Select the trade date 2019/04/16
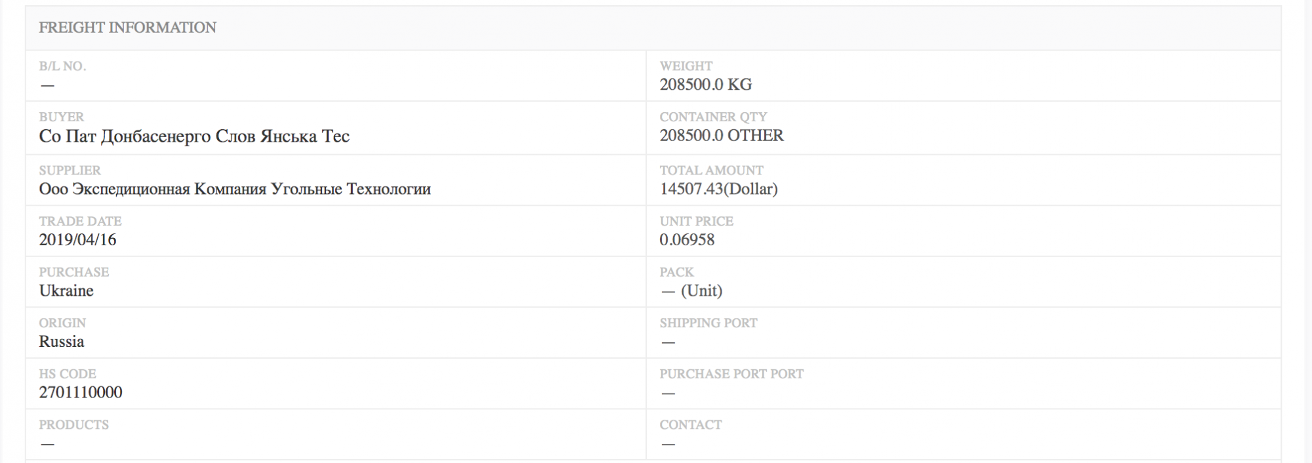Viewport: 1312px width, 463px height. [x=77, y=240]
